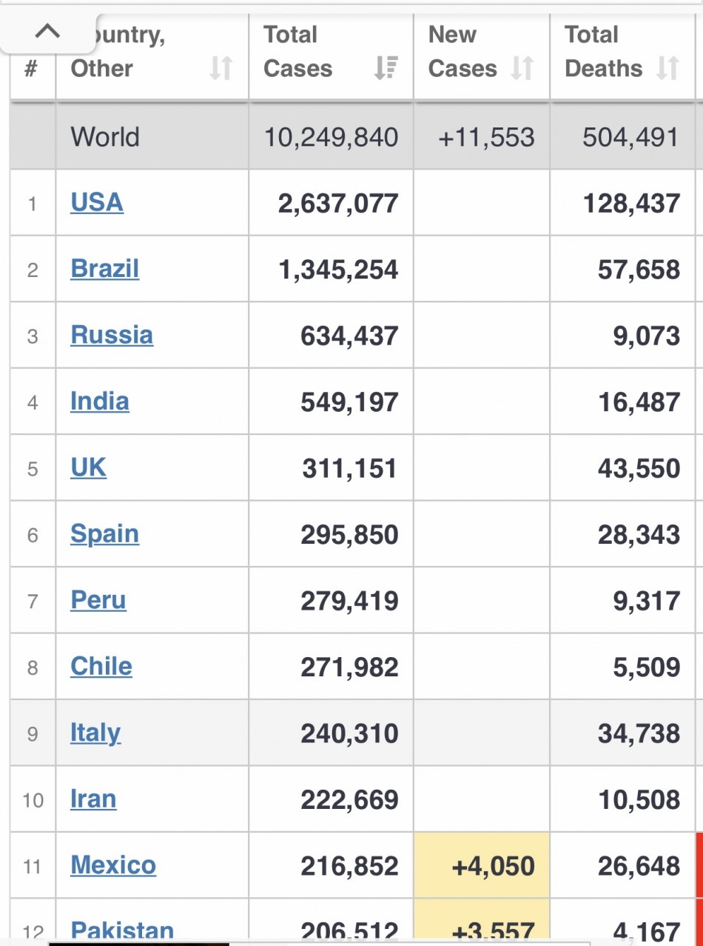Select Mexico's +4,050 new cases cell
Screen dimensions: 703x946
coord(482,865)
